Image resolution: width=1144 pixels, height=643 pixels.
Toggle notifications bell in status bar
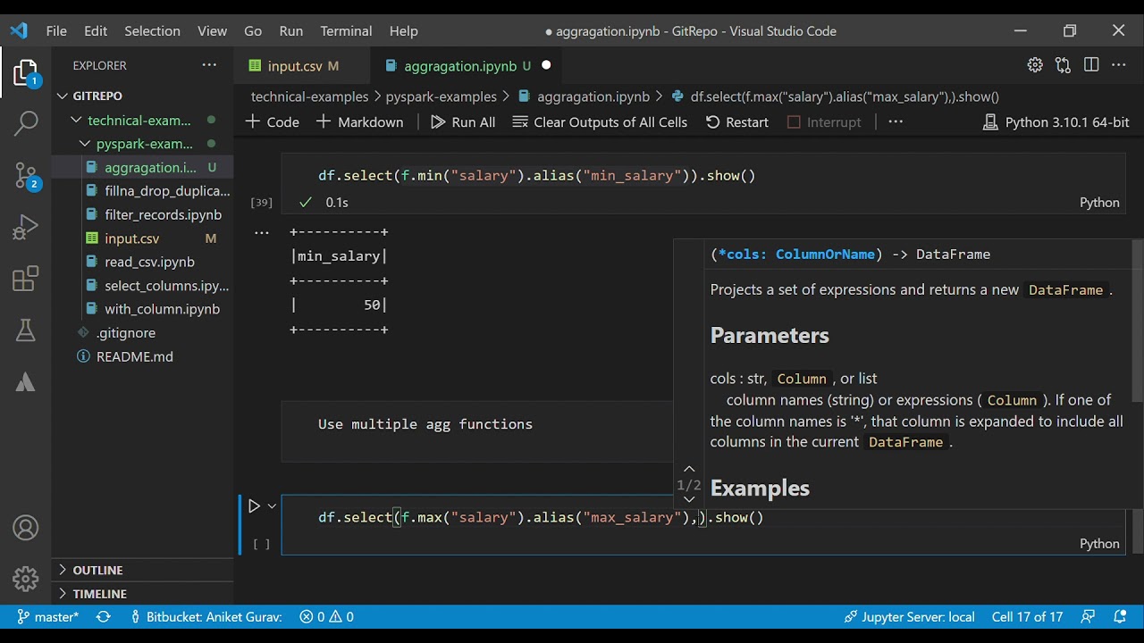click(1120, 617)
